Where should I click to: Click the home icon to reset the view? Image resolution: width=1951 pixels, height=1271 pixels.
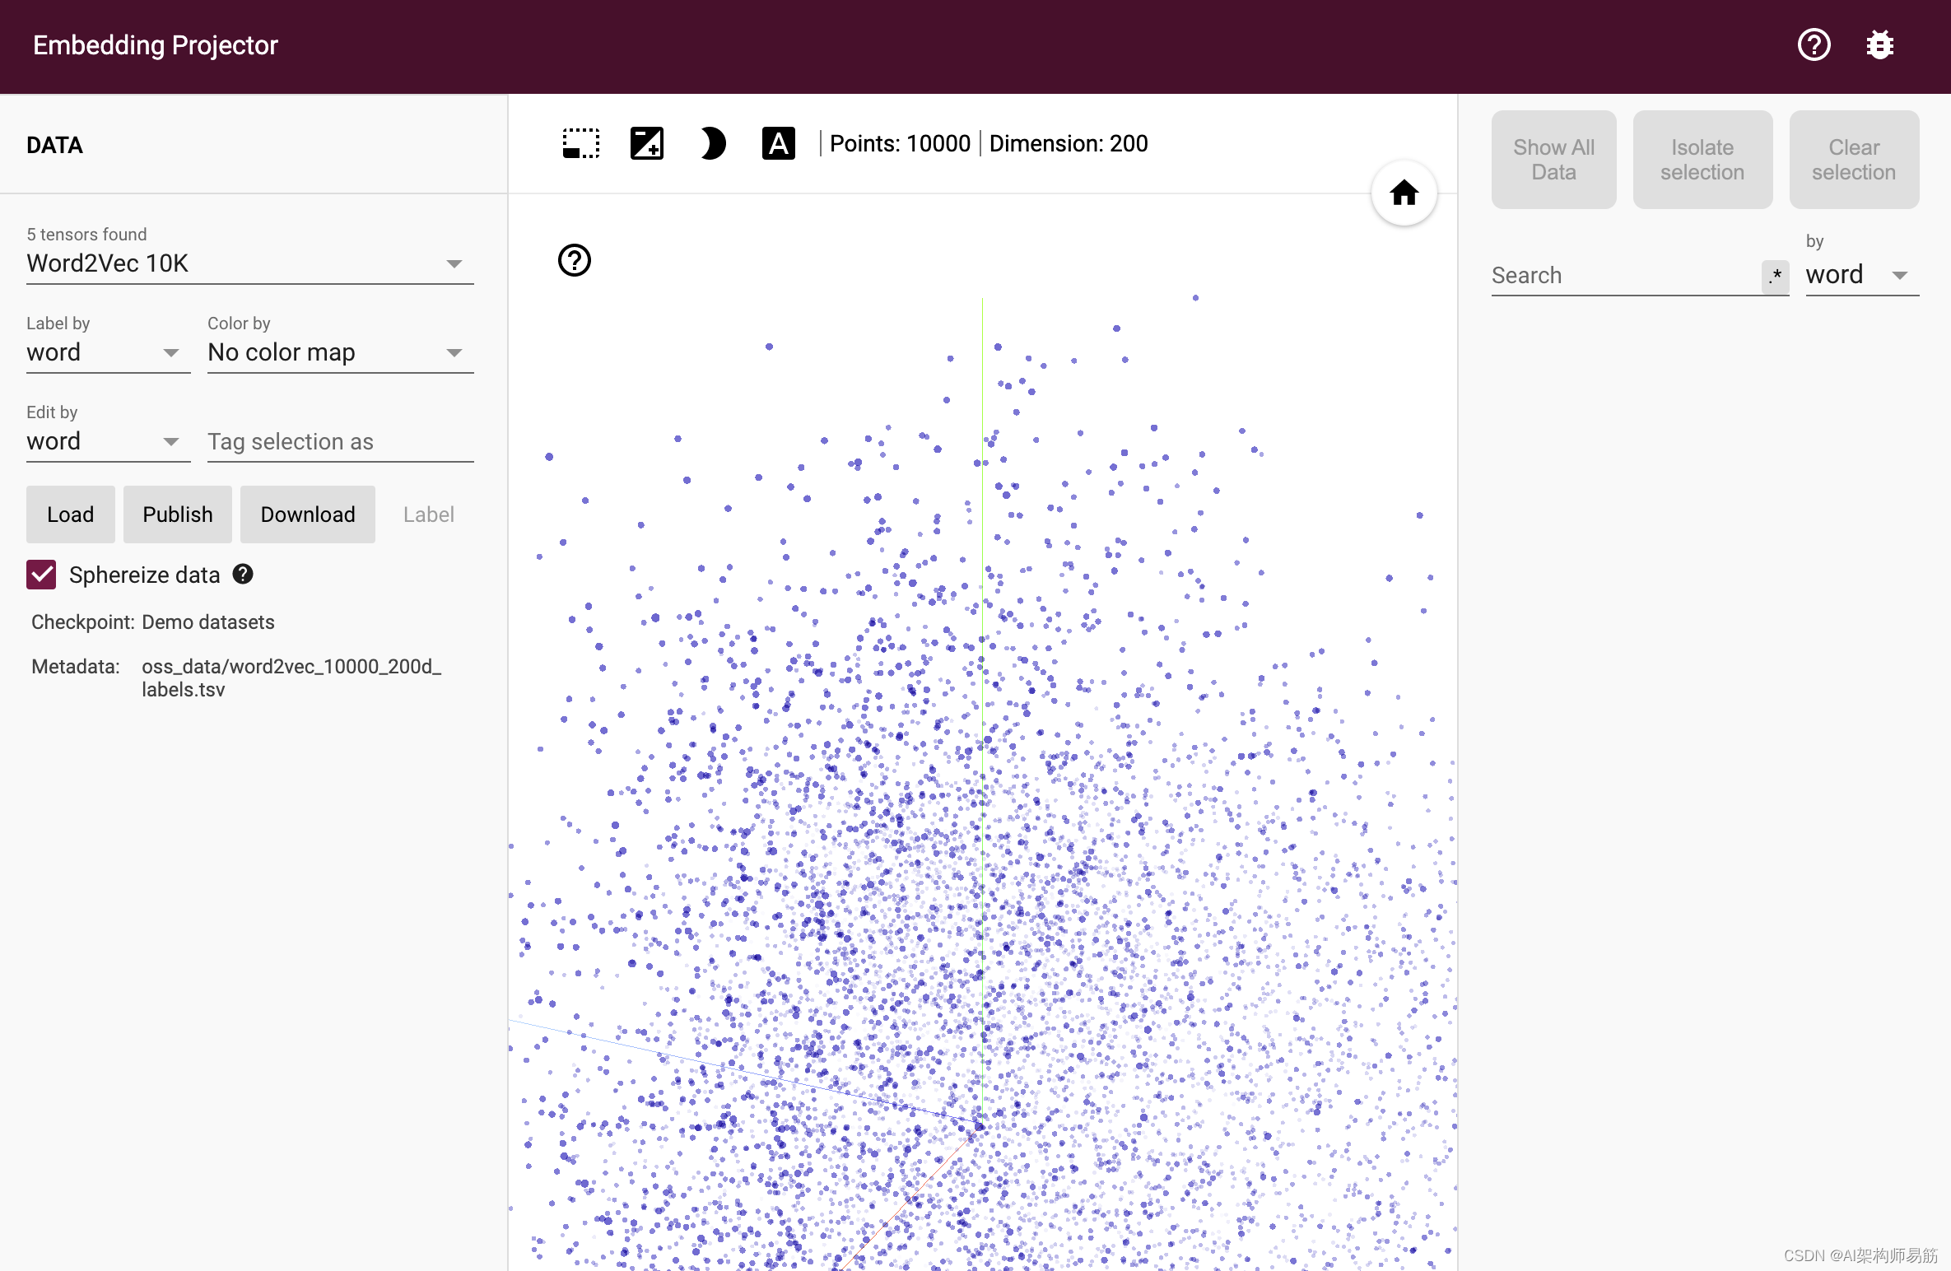click(x=1404, y=193)
